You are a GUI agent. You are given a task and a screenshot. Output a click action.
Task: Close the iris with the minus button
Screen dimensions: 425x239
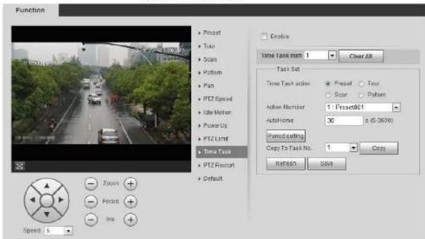pyautogui.click(x=91, y=220)
